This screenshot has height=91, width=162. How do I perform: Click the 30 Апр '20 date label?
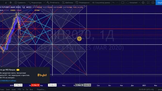coord(52,85)
